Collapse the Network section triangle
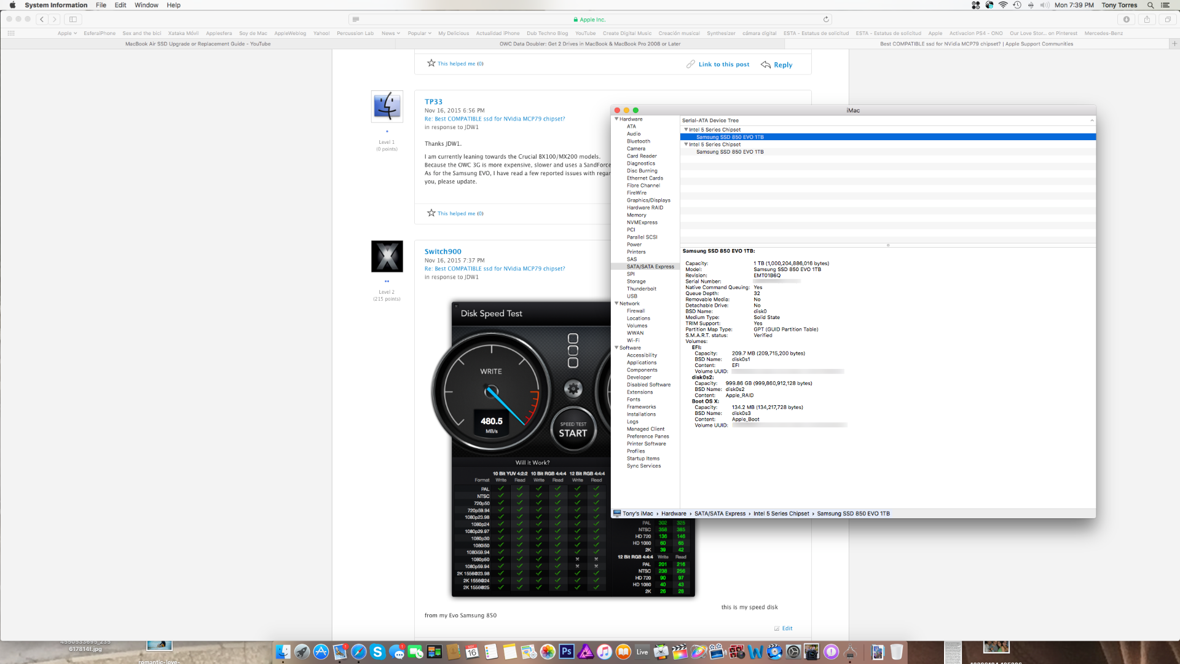 click(x=616, y=304)
